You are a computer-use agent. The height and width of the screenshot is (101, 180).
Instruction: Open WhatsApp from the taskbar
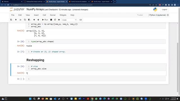(96, 99)
